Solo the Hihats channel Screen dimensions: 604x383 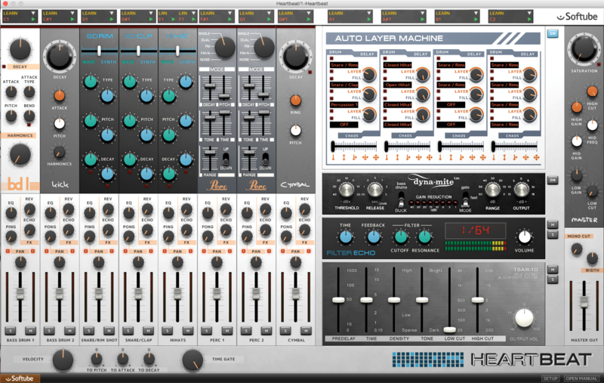[168, 331]
